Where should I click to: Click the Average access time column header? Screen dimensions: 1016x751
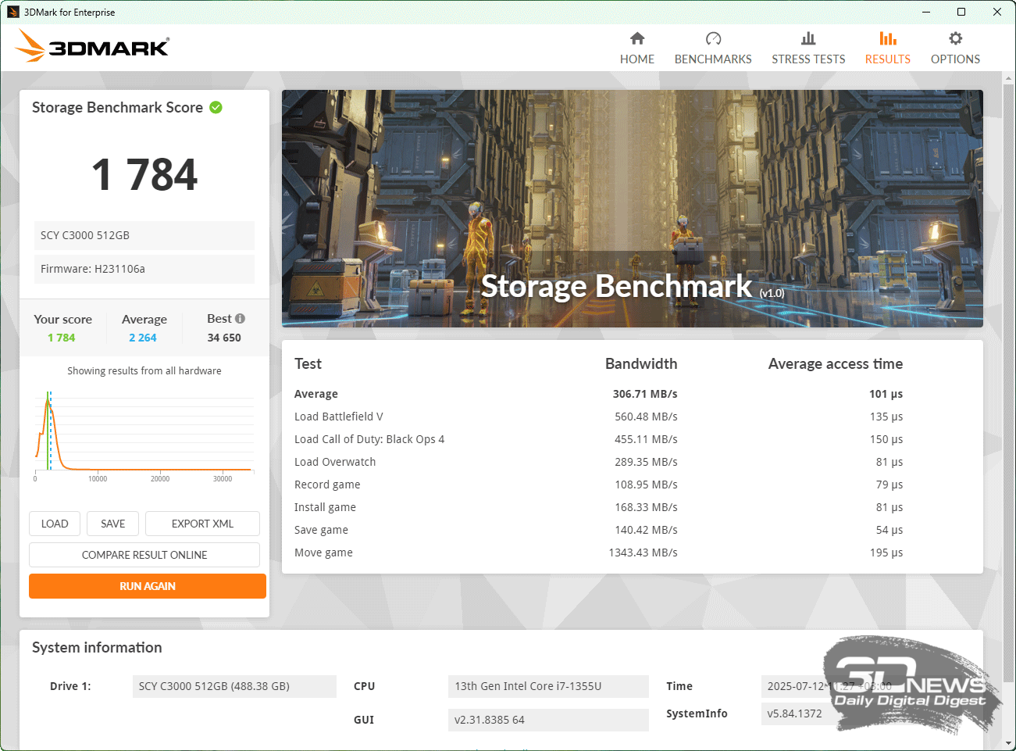point(836,363)
